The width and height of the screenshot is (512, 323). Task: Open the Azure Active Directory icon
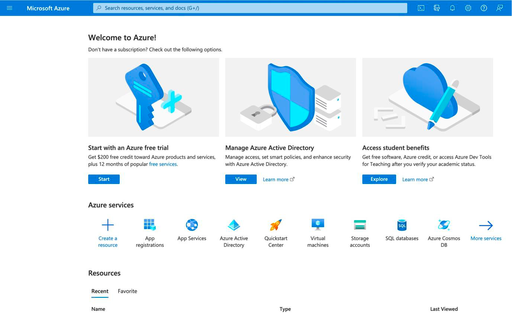pyautogui.click(x=234, y=225)
